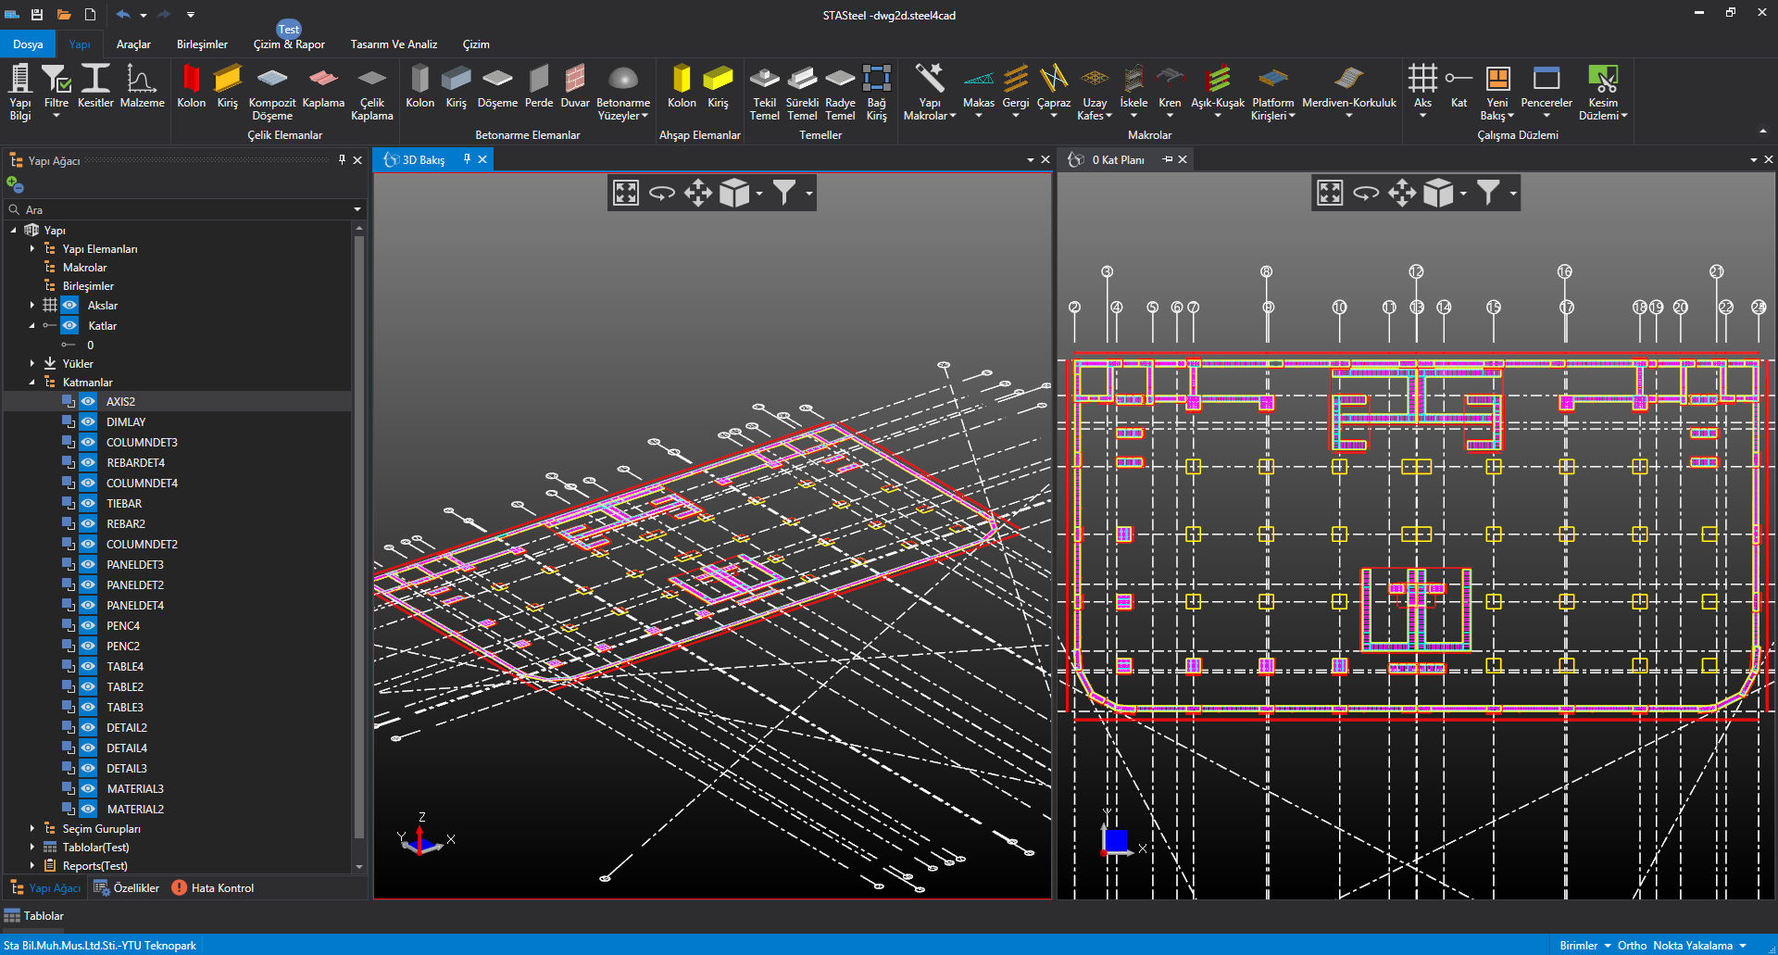This screenshot has height=955, width=1778.
Task: Open the Hata Kontrol panel
Action: tap(213, 887)
